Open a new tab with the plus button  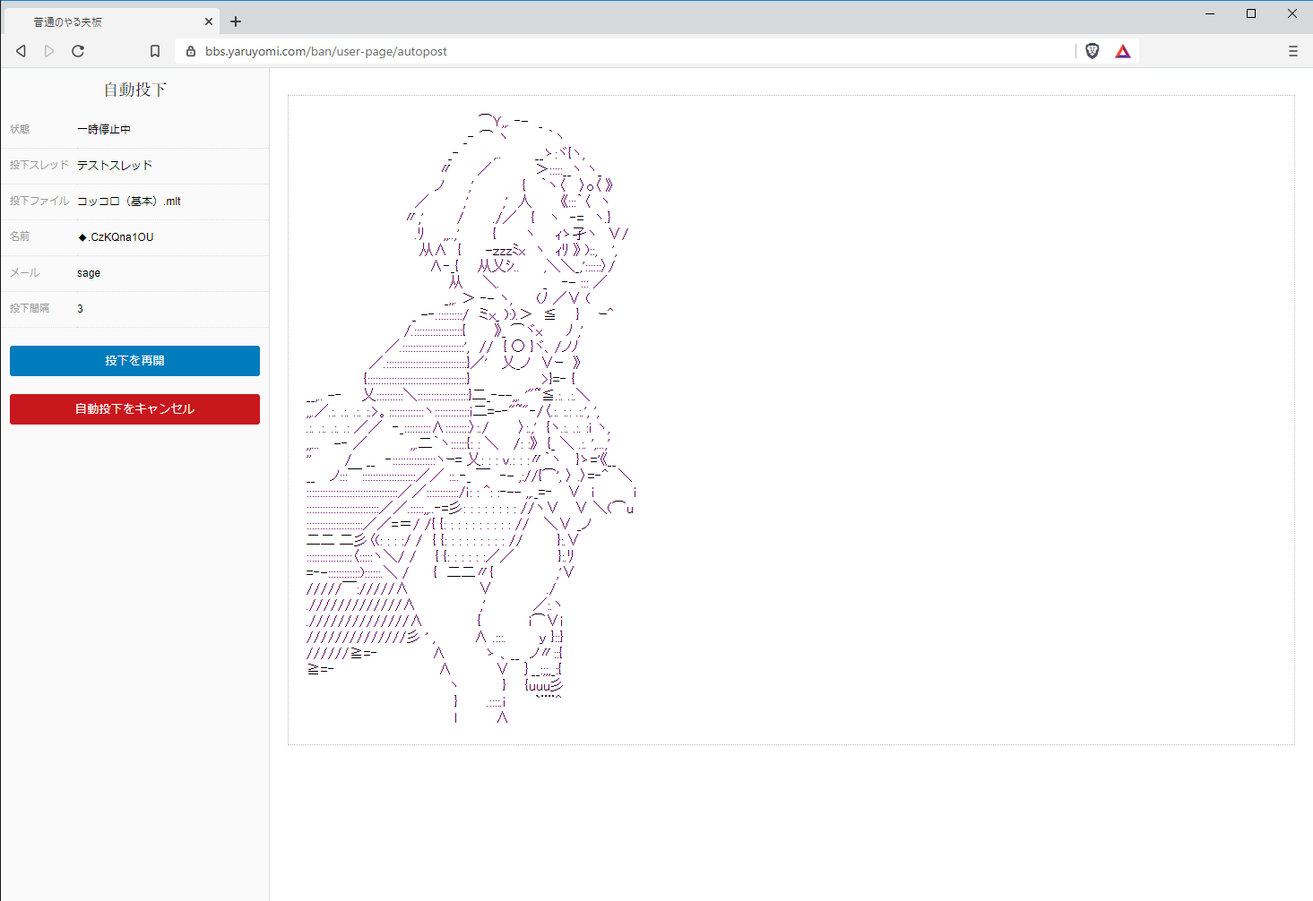coord(236,21)
